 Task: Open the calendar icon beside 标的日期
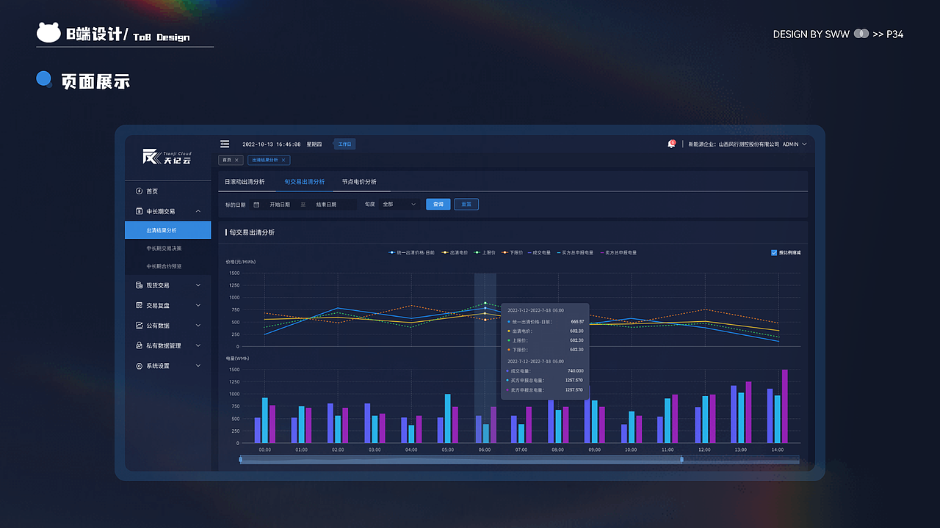[x=256, y=205]
